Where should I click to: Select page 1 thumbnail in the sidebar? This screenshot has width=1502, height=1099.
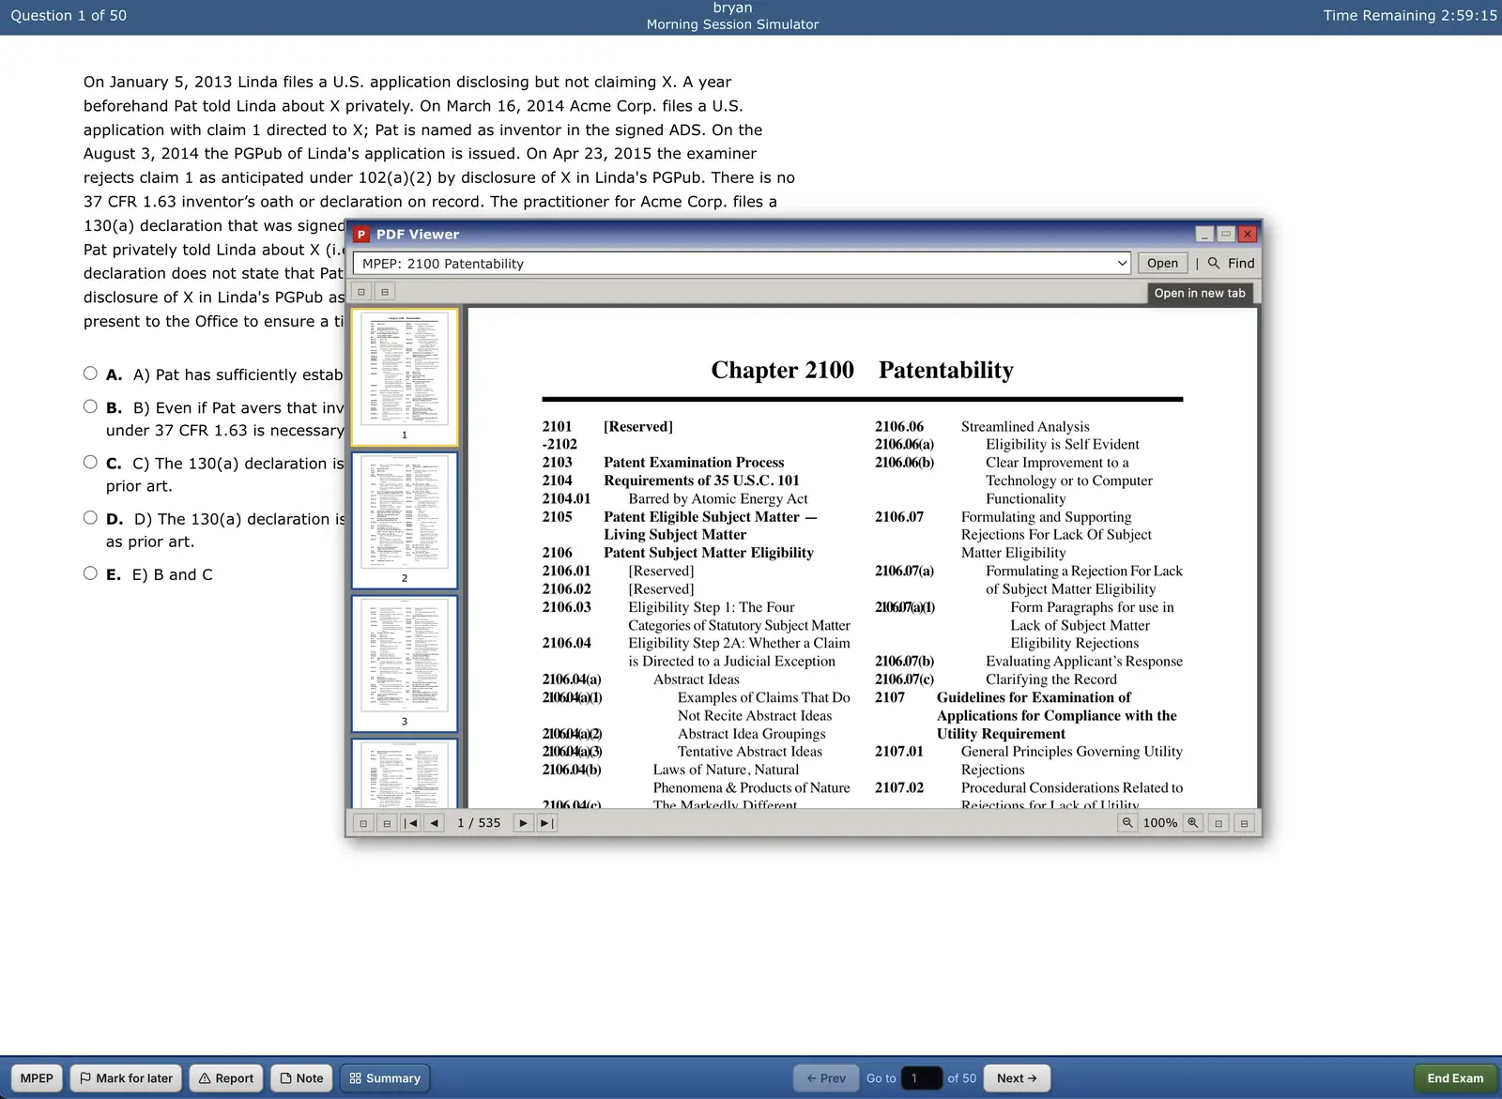(405, 376)
